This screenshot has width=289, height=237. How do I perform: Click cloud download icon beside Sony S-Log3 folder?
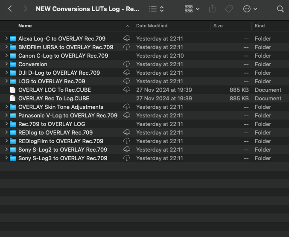click(x=127, y=158)
